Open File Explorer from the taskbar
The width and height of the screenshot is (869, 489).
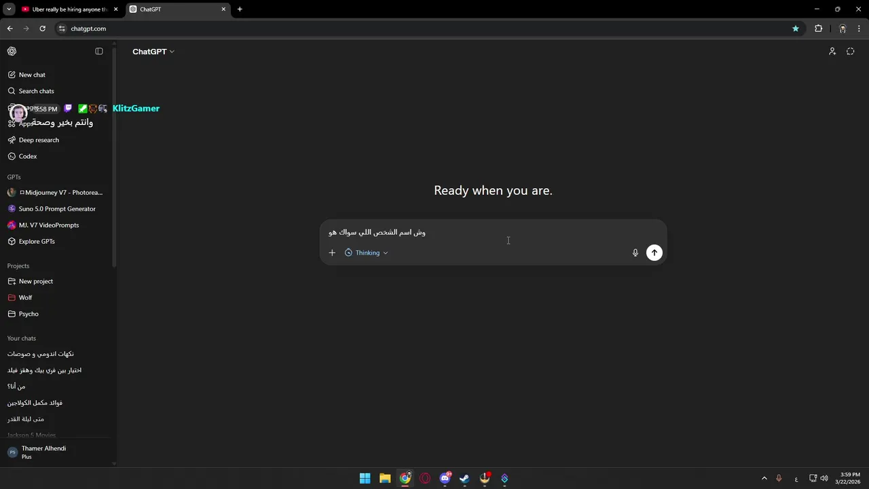tap(385, 478)
